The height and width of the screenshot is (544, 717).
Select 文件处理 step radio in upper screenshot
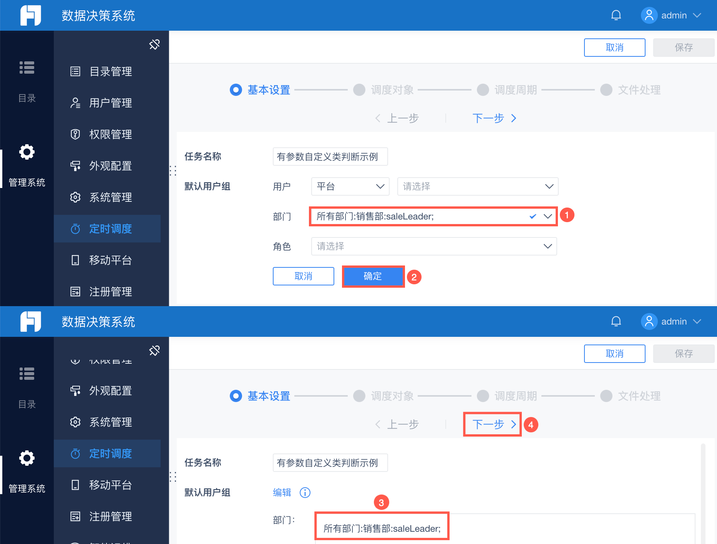pyautogui.click(x=606, y=90)
